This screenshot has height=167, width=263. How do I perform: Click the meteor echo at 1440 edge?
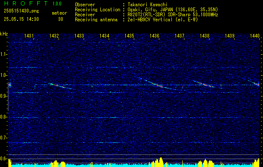pyautogui.click(x=255, y=83)
